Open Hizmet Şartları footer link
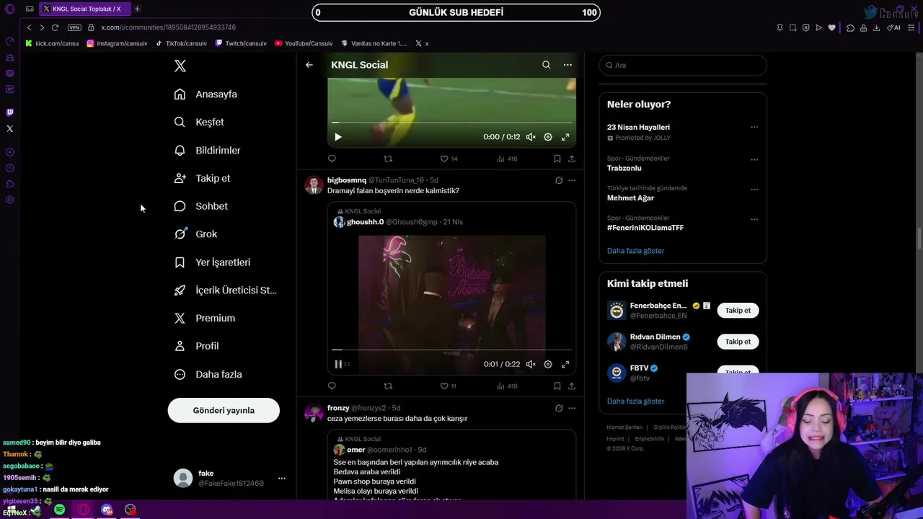This screenshot has height=519, width=923. [624, 427]
